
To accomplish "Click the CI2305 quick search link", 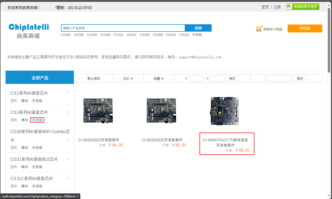I will (x=145, y=35).
